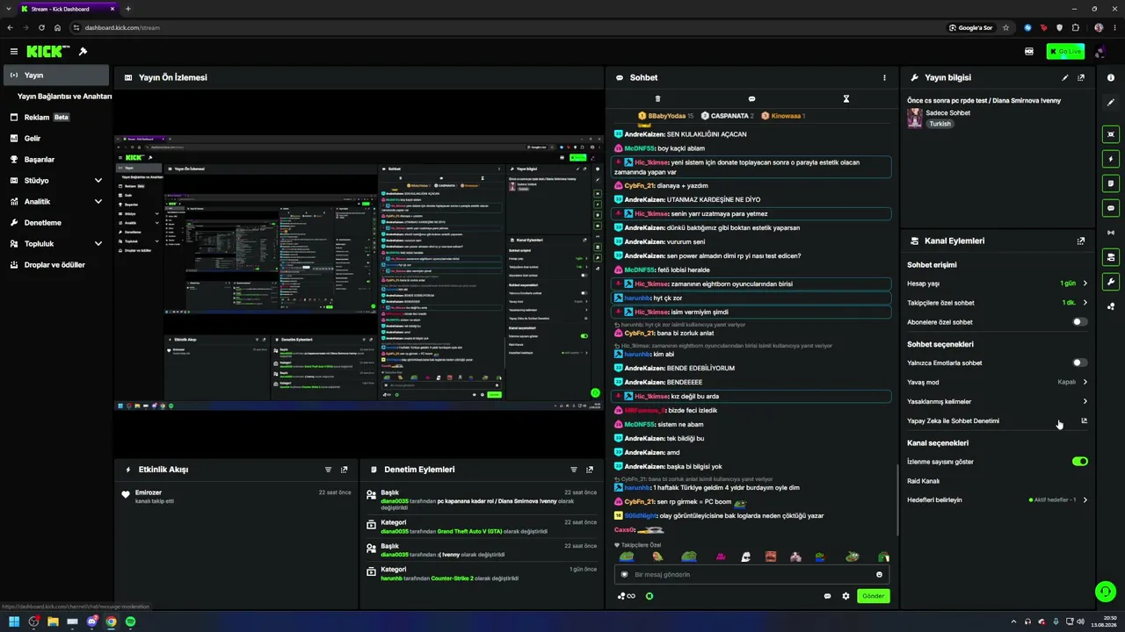Pop out the Kanal Eylemleri panel
The image size is (1125, 632).
1081,241
